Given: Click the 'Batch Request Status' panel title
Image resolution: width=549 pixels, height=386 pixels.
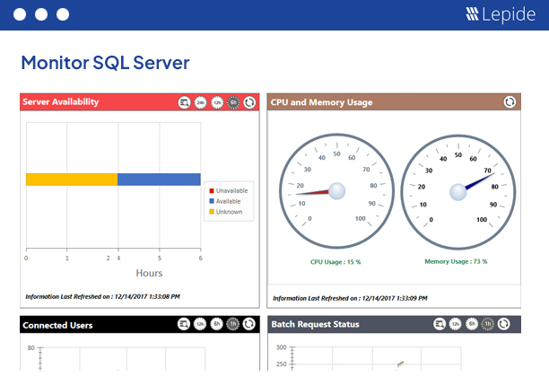Looking at the screenshot, I should click(315, 324).
